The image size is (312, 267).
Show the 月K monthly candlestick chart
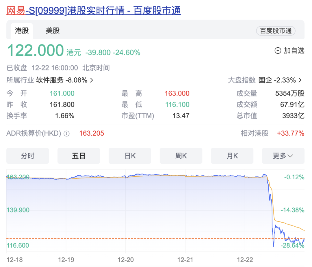tap(232, 156)
